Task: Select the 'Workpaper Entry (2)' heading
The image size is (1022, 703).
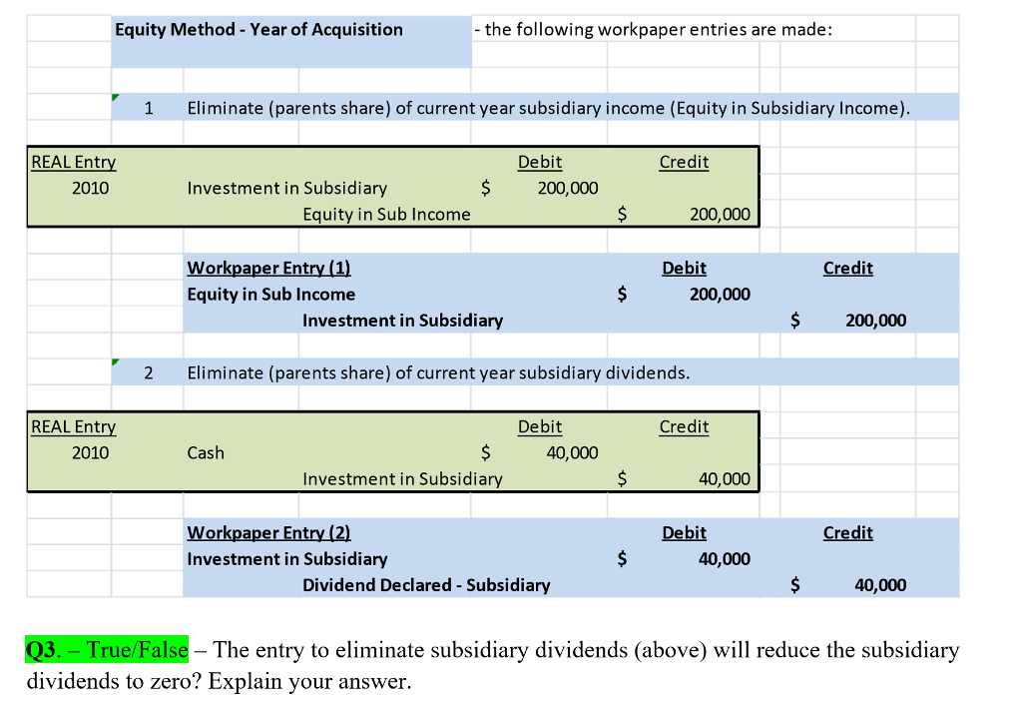Action: [268, 533]
